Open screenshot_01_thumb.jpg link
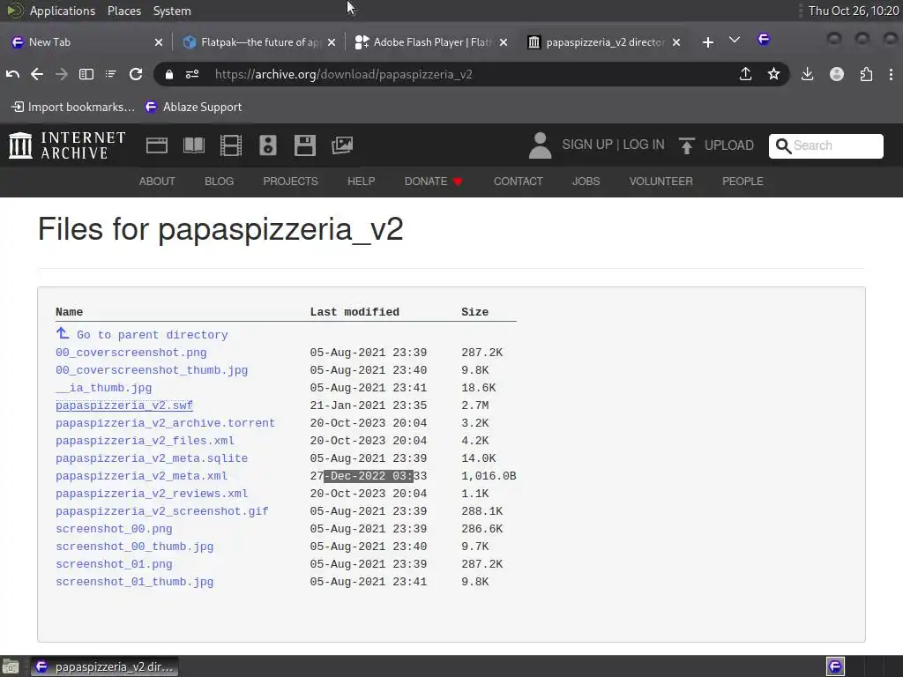903x677 pixels. (135, 582)
